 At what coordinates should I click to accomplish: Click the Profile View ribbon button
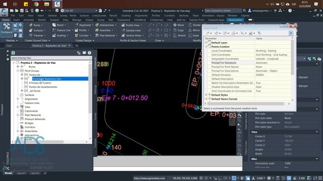(x=131, y=25)
